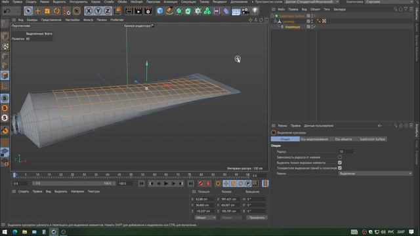Toggle visibility dots of Subdivision Surface
The height and width of the screenshot is (236, 420).
tap(312, 16)
